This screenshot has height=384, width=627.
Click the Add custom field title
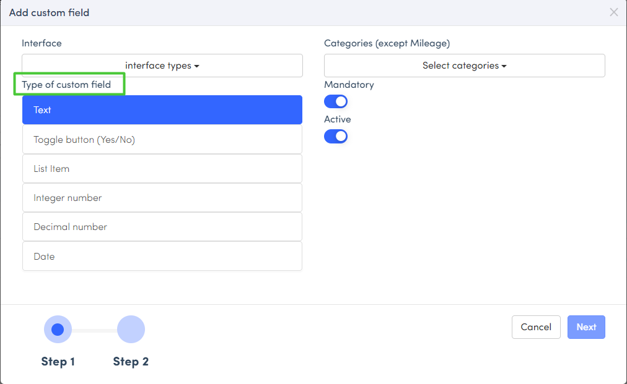click(49, 12)
